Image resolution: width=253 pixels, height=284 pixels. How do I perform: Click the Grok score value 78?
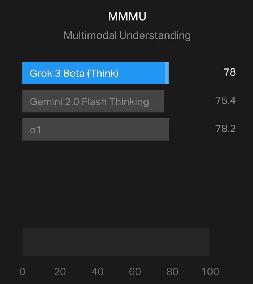[230, 72]
